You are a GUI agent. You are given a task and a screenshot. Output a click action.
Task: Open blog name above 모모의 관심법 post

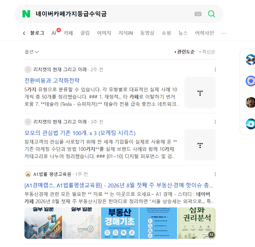coord(60,122)
